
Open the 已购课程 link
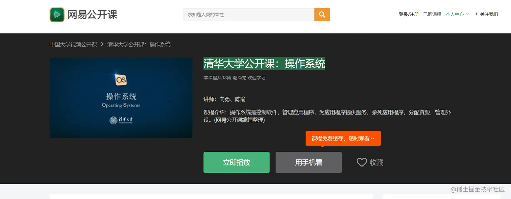point(432,14)
